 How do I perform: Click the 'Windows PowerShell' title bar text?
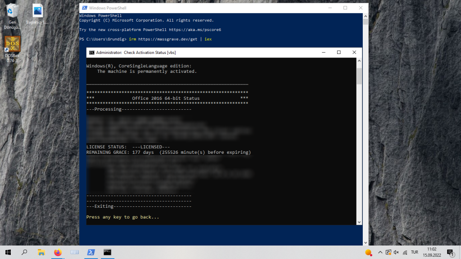tap(108, 8)
